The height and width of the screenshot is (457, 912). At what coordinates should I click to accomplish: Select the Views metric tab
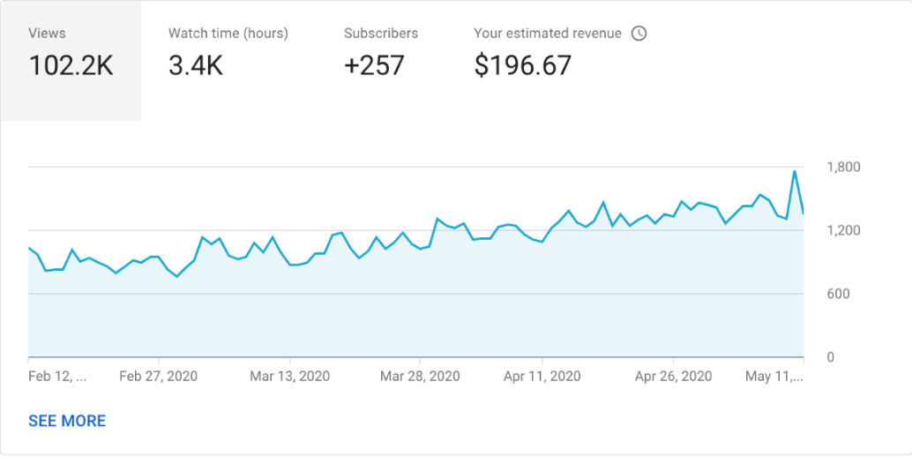tap(71, 53)
